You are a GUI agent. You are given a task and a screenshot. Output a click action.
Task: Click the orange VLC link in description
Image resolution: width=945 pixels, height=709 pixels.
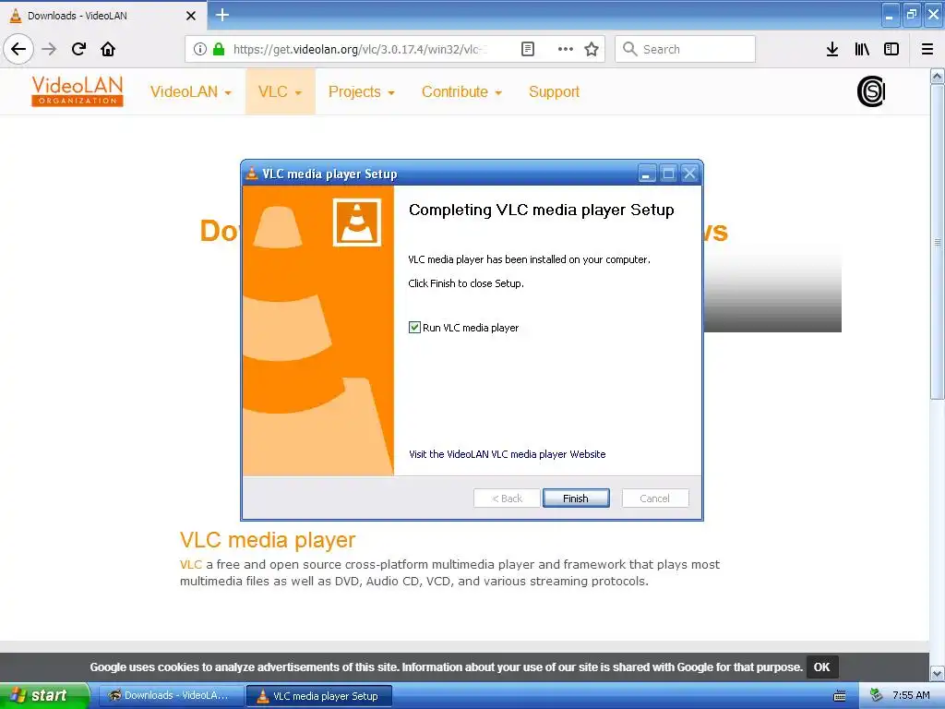190,564
